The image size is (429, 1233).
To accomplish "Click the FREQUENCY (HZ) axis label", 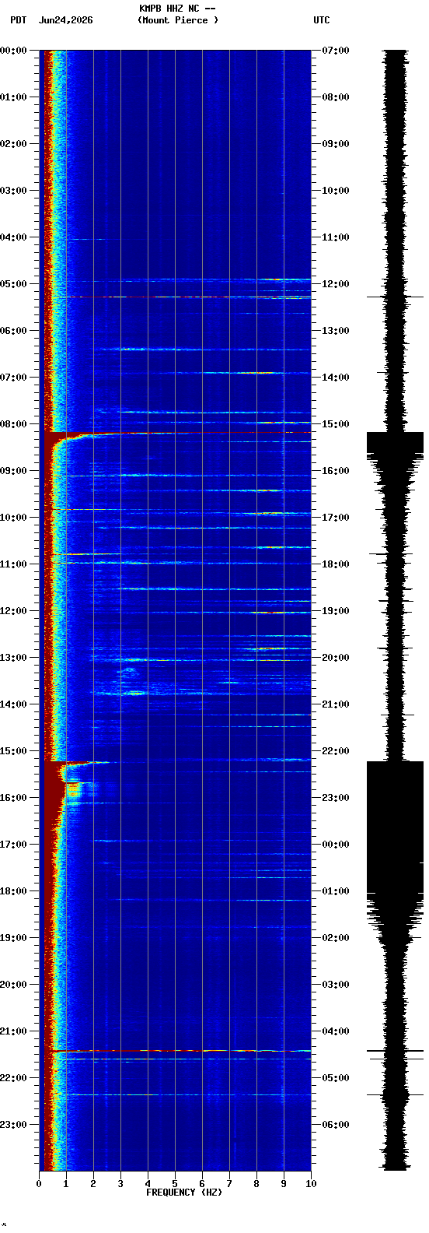I will tap(184, 1193).
